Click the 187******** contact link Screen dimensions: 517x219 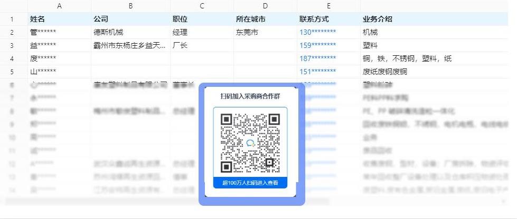coord(317,58)
